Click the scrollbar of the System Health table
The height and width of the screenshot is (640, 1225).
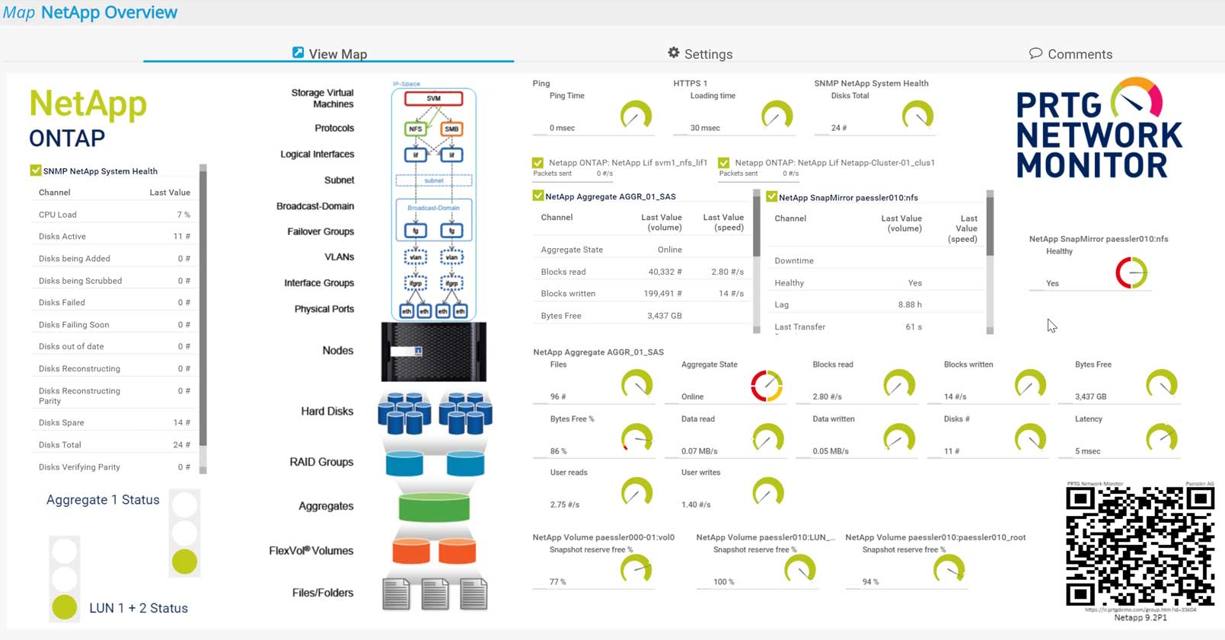(203, 318)
